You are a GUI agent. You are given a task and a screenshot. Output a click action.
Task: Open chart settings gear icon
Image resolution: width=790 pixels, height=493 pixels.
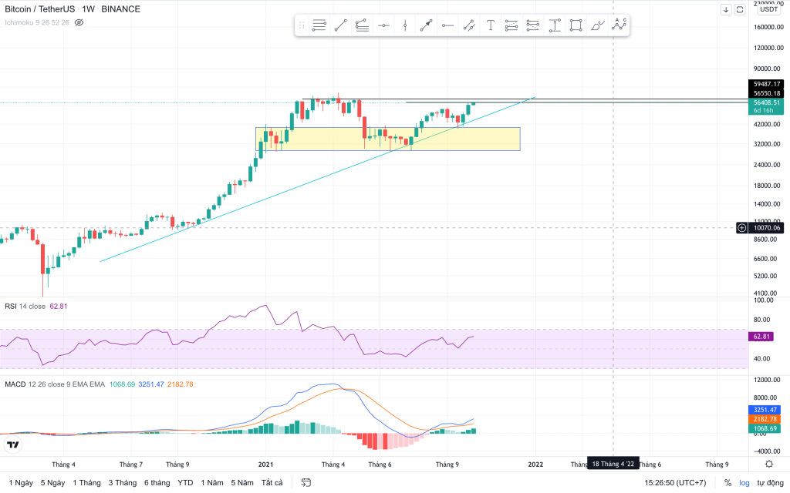(x=768, y=464)
